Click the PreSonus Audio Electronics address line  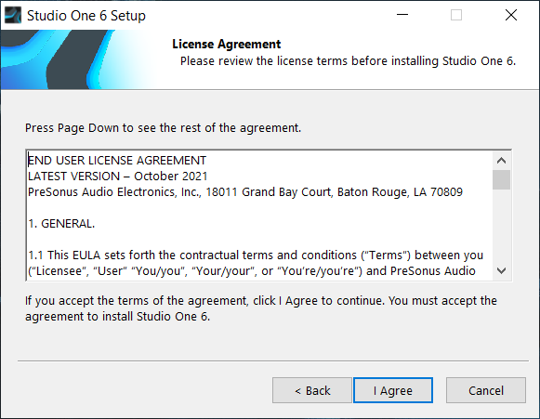point(245,192)
